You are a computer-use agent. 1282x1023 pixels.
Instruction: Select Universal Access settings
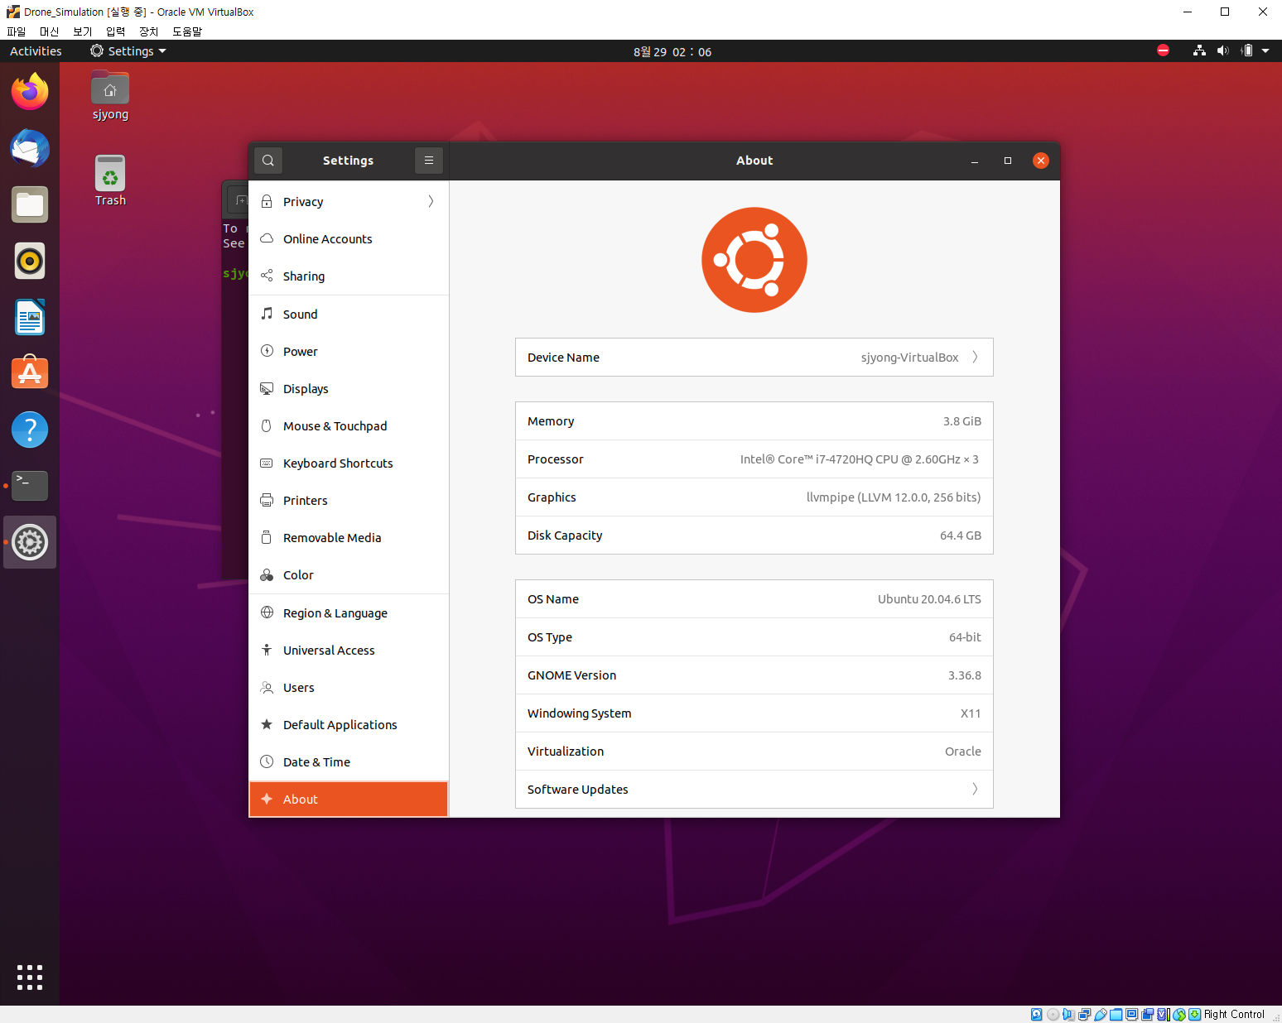pos(349,650)
